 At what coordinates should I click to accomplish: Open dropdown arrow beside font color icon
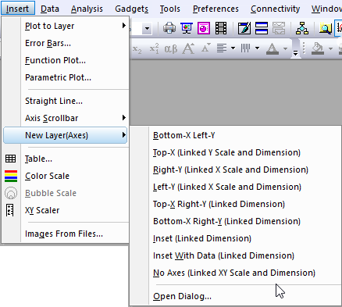(x=285, y=48)
